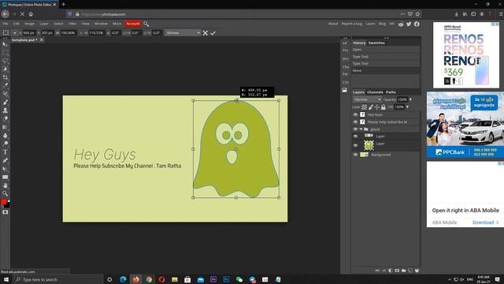The height and width of the screenshot is (284, 504).
Task: Open the Normal blend mode dropdown
Action: [367, 99]
